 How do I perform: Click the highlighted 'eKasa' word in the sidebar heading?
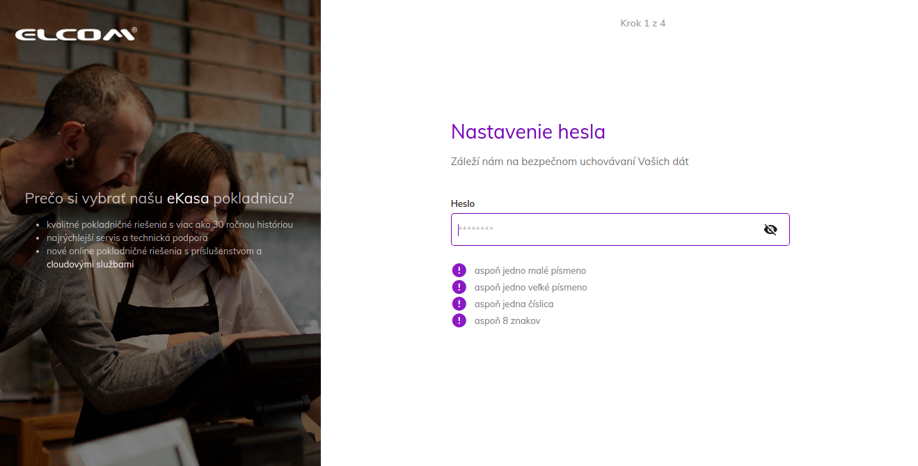(x=188, y=199)
